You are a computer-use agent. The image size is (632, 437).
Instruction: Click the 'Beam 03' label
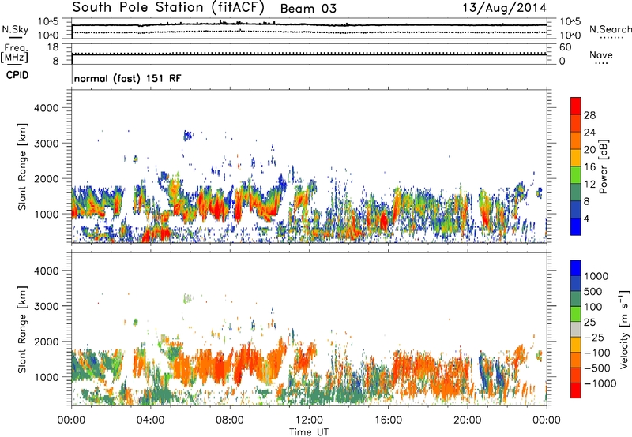tap(308, 9)
